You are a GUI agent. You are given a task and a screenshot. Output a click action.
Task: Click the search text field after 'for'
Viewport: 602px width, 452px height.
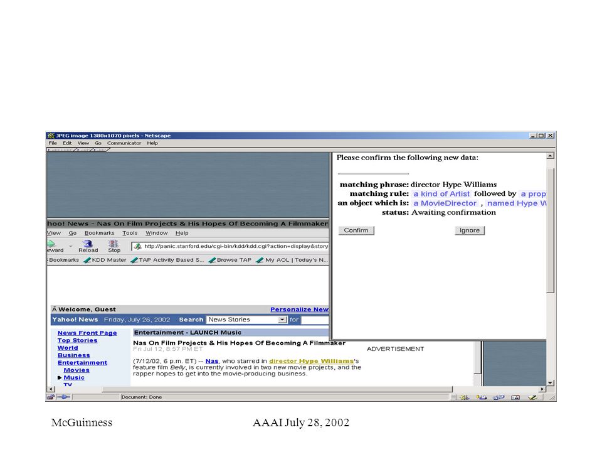click(x=315, y=320)
